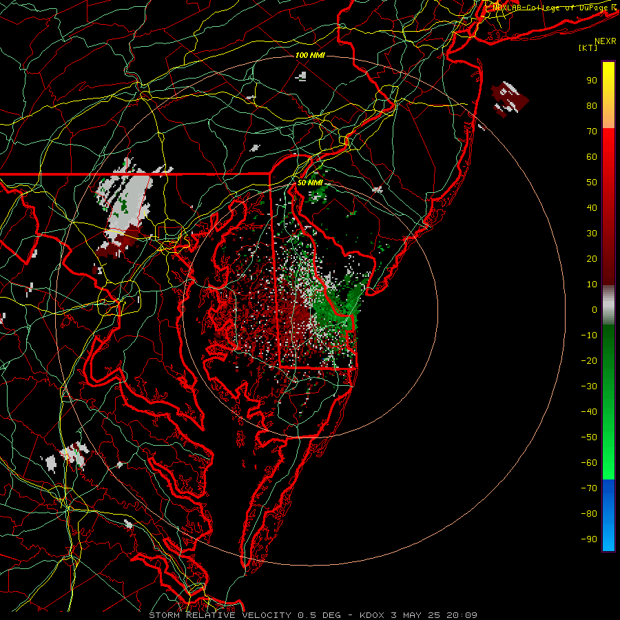Click the 0 knot scale label

click(595, 309)
